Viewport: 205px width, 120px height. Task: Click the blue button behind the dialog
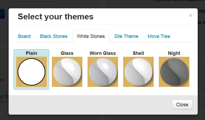point(2,13)
